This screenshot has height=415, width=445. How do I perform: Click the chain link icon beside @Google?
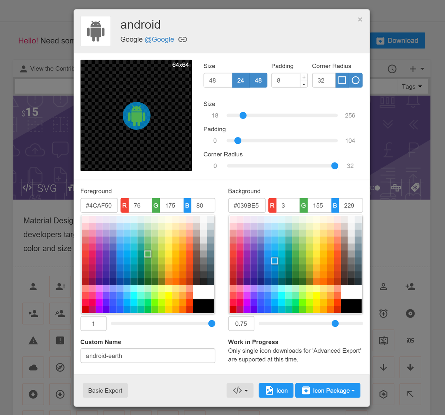point(182,39)
